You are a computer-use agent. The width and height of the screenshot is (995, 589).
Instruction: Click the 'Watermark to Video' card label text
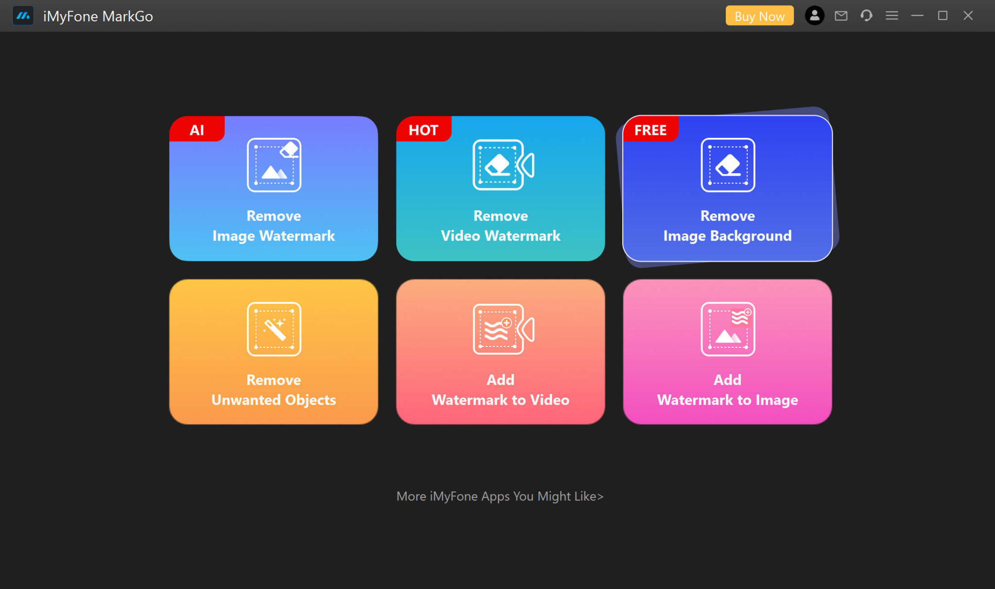(x=500, y=400)
